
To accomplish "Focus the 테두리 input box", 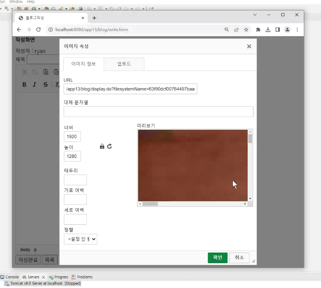I will [x=75, y=180].
